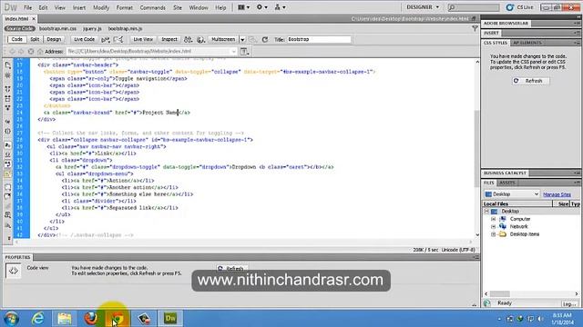The width and height of the screenshot is (583, 327).
Task: Switch to Split view
Action: [x=35, y=39]
